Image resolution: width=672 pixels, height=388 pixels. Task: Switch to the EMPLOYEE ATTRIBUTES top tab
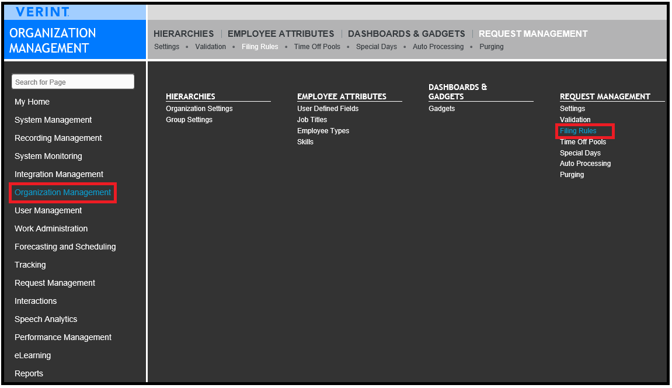coord(281,33)
